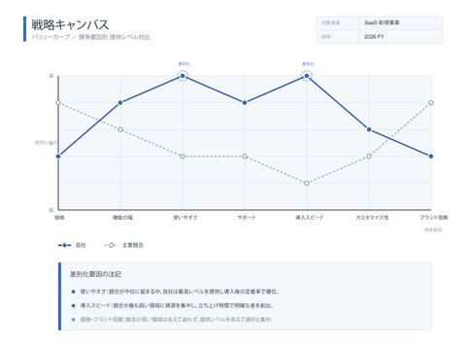466x350 pixels.
Task: Click the ブランド信頼 axis label
Action: (434, 218)
